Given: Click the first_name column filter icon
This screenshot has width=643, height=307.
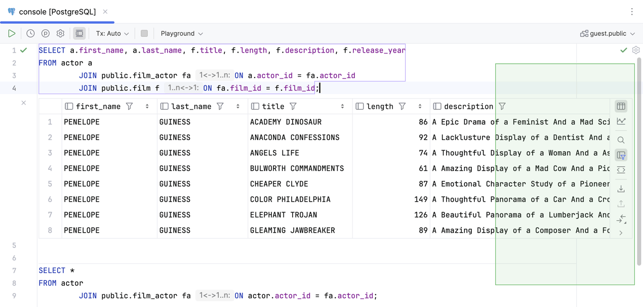Looking at the screenshot, I should (x=130, y=107).
